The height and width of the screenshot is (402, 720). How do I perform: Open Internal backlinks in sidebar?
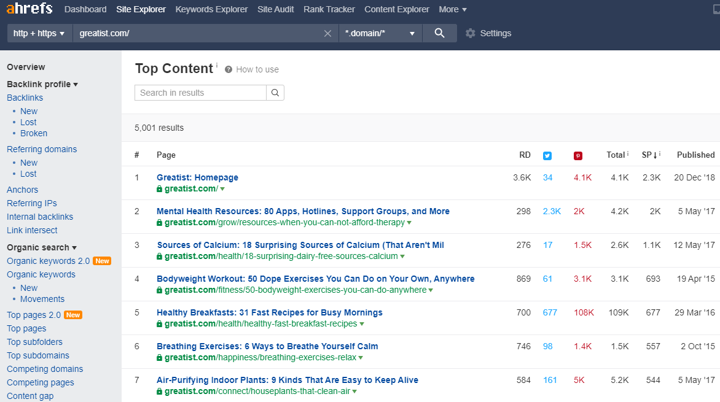(x=40, y=217)
